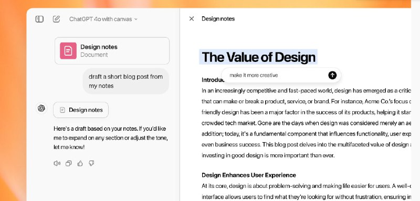Click the Design notes canvas header title

(x=218, y=19)
